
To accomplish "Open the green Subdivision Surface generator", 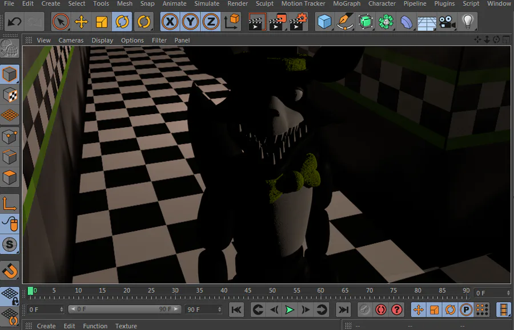I will point(366,22).
